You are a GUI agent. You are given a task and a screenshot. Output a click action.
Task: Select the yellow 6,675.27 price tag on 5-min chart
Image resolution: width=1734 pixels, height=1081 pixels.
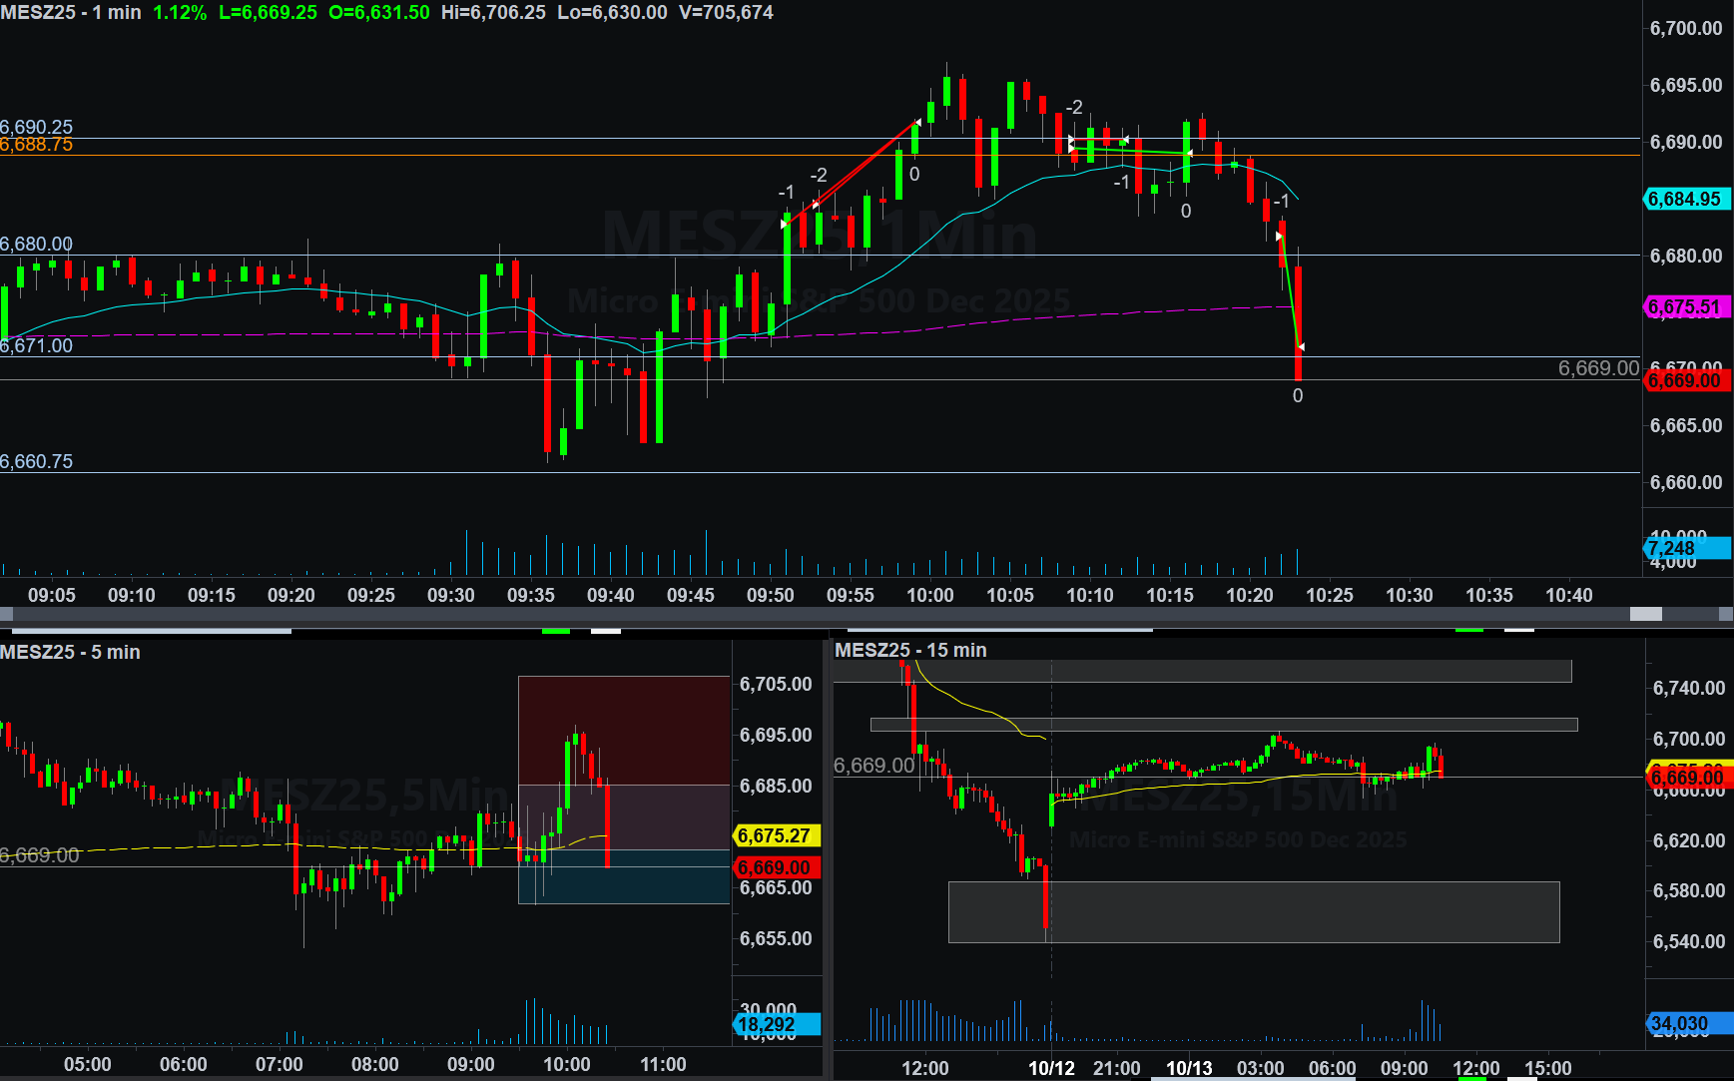pyautogui.click(x=777, y=835)
